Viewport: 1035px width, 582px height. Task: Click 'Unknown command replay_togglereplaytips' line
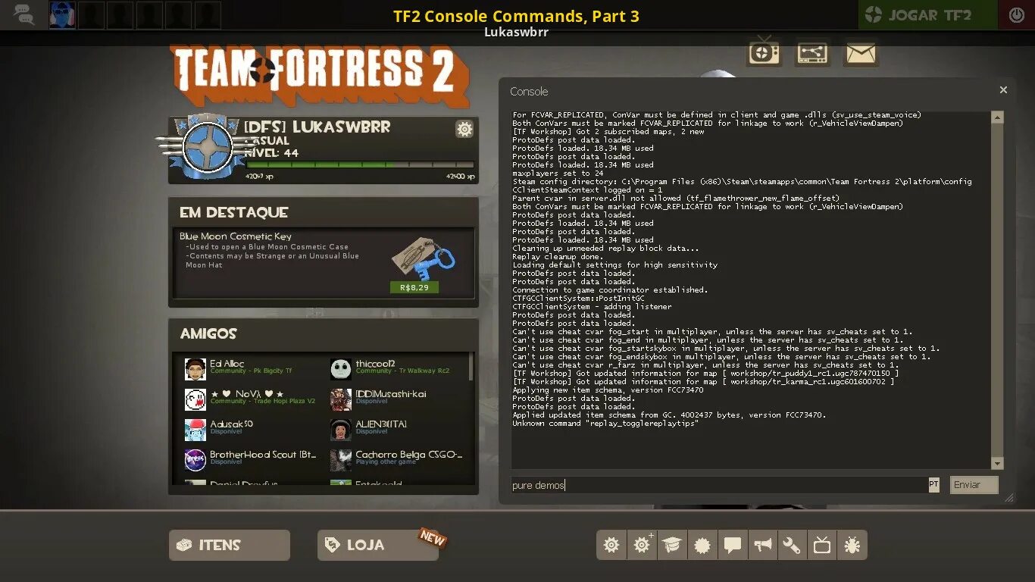605,424
